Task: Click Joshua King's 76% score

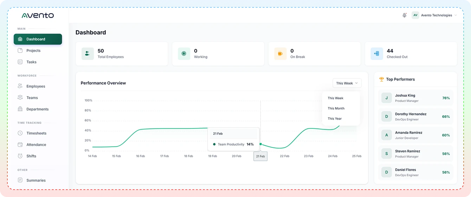Action: pos(446,98)
